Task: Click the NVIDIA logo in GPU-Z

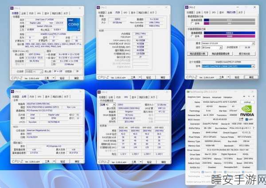Action: point(247,111)
